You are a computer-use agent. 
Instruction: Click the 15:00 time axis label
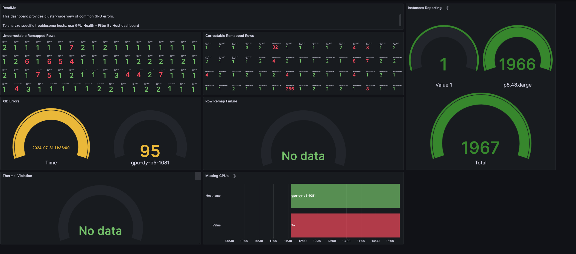coord(390,241)
